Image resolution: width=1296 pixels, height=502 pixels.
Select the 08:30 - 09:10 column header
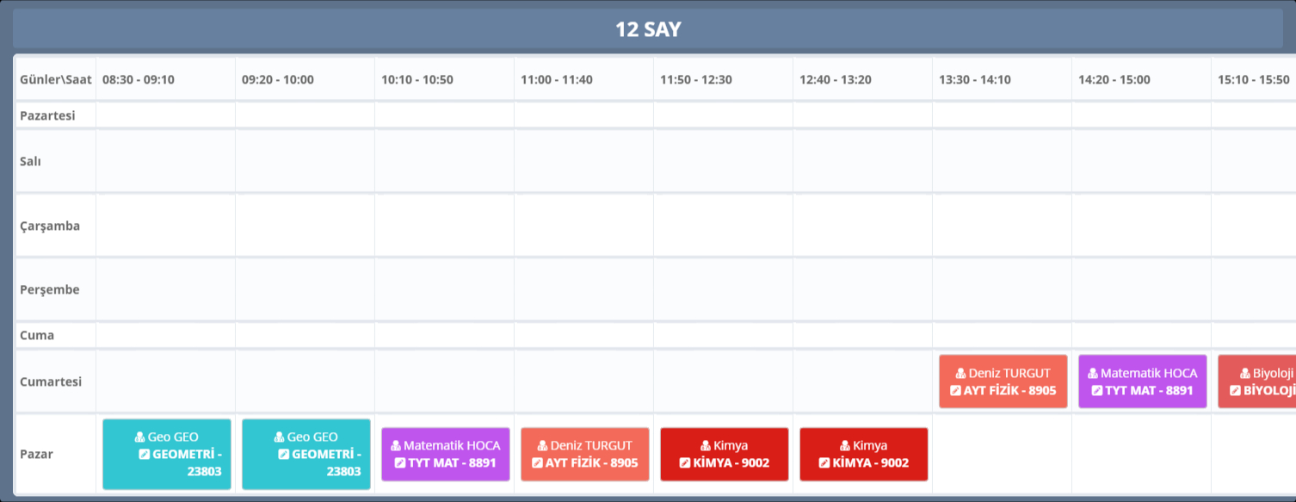pos(139,80)
